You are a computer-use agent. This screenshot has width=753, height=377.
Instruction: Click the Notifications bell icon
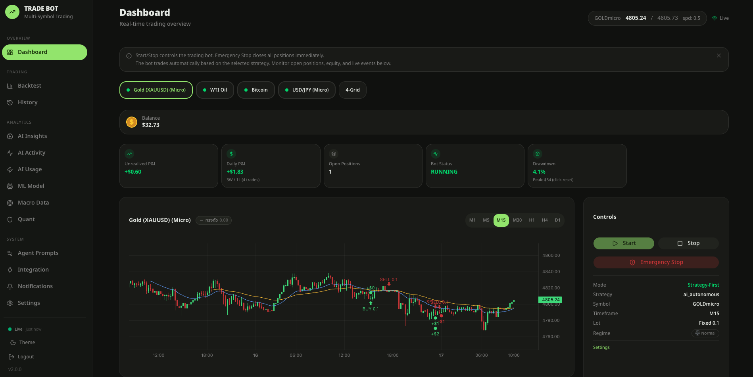point(10,287)
